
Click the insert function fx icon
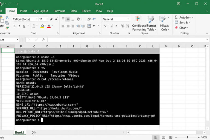43,40
